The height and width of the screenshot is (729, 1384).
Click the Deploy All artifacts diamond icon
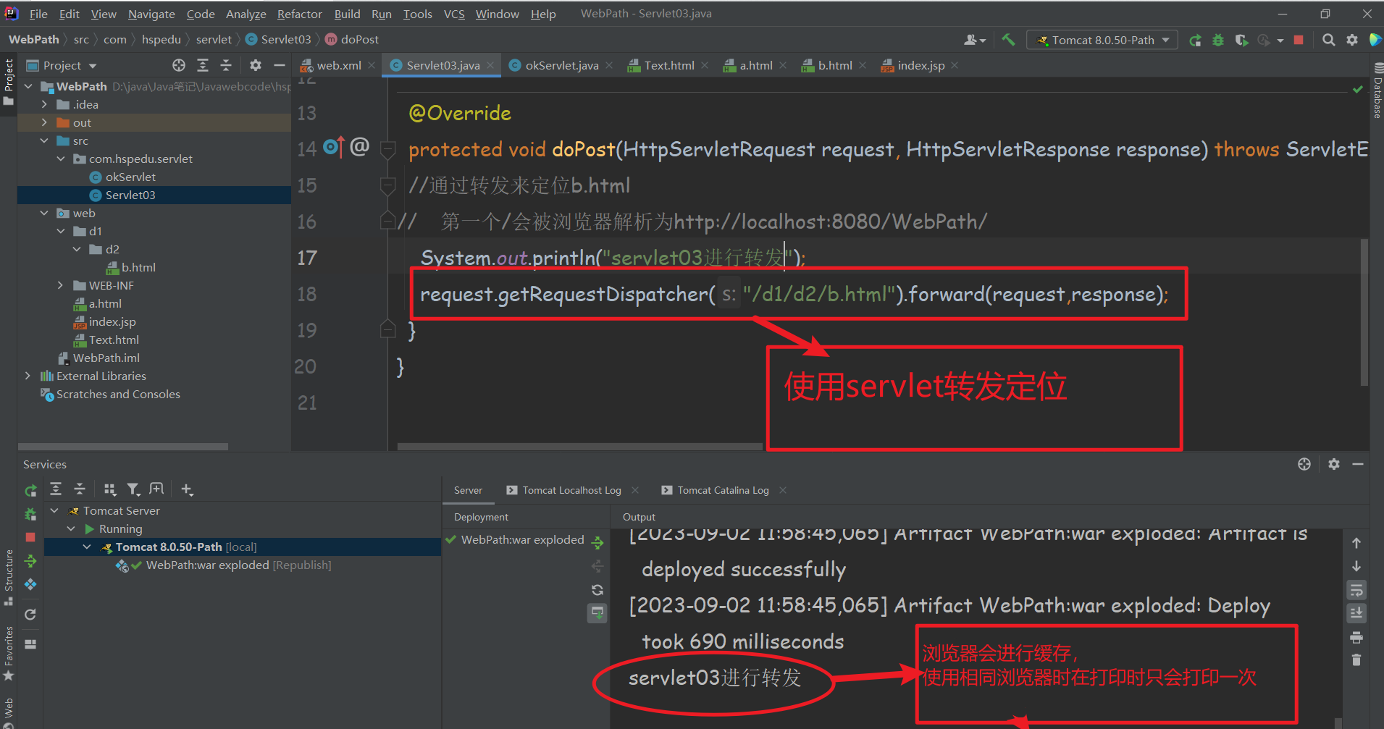30,583
